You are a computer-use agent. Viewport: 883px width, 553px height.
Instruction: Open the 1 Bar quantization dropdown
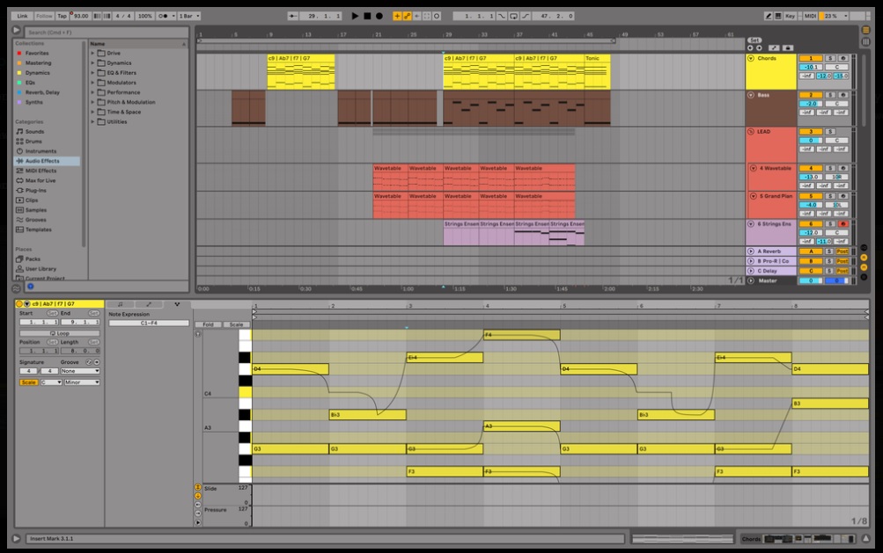pyautogui.click(x=188, y=16)
